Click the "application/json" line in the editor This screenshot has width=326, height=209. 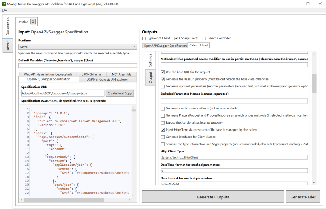(72, 165)
